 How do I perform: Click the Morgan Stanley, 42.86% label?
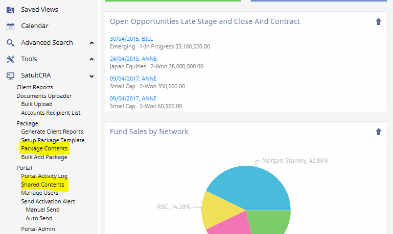point(295,161)
